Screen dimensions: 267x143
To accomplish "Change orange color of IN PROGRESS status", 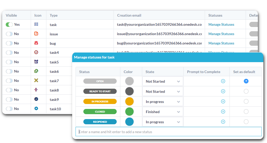I will point(129,101).
